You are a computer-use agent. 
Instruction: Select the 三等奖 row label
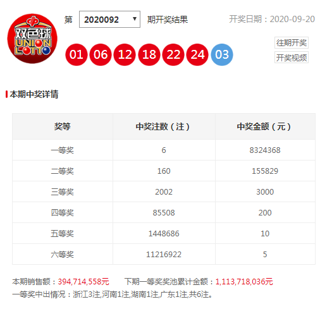pos(62,192)
